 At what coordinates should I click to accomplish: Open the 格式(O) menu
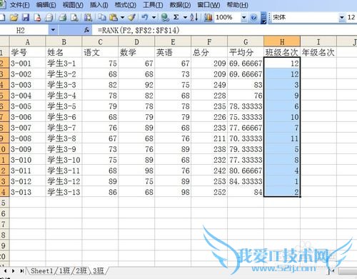pos(126,5)
